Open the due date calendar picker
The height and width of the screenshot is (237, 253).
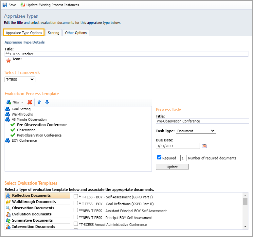tap(204, 146)
